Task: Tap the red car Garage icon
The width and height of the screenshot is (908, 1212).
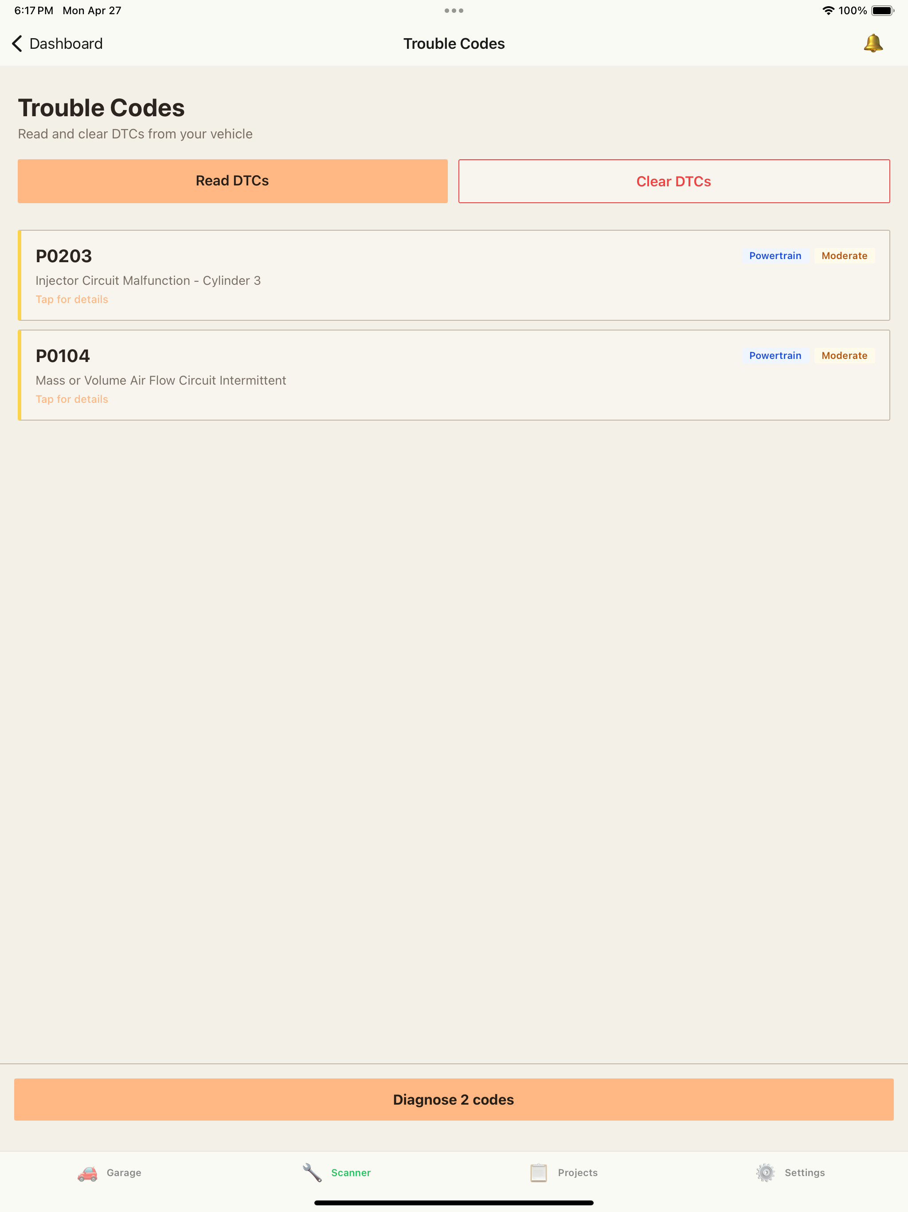Action: pyautogui.click(x=87, y=1173)
